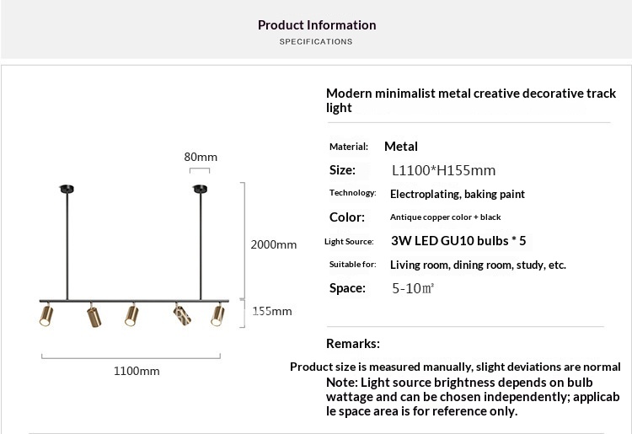This screenshot has width=632, height=434.
Task: Click the SPECIFICATIONS subtitle
Action: (x=316, y=41)
